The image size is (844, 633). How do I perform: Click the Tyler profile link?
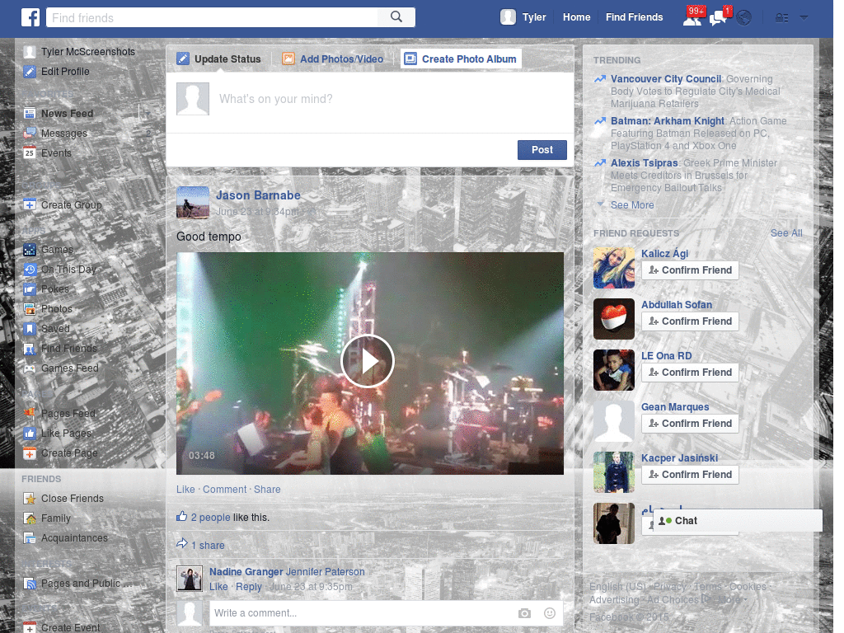tap(523, 17)
